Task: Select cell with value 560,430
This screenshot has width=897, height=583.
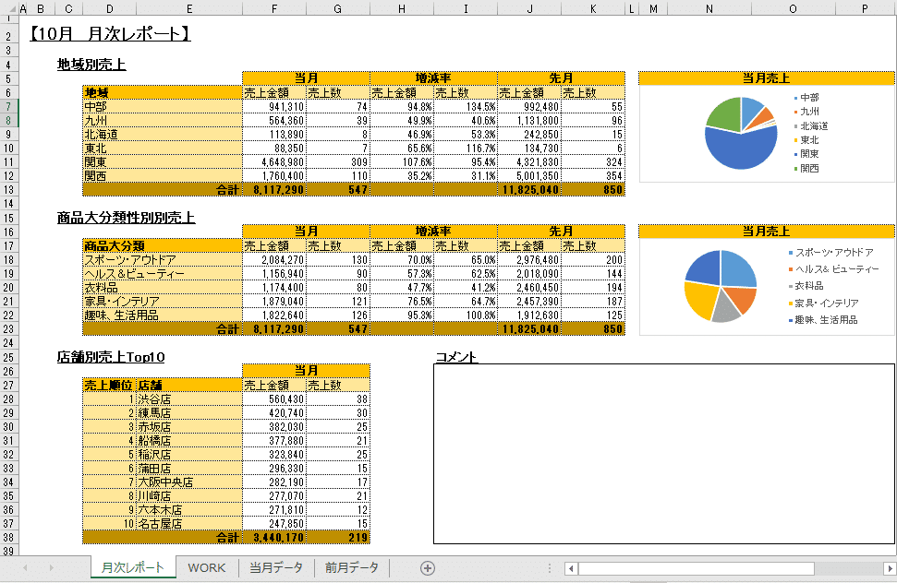Action: click(274, 399)
